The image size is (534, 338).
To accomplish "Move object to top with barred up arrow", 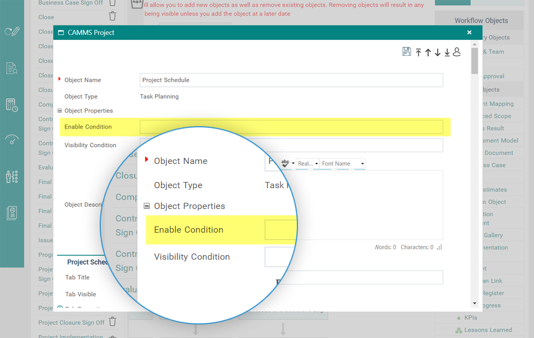I will click(418, 52).
